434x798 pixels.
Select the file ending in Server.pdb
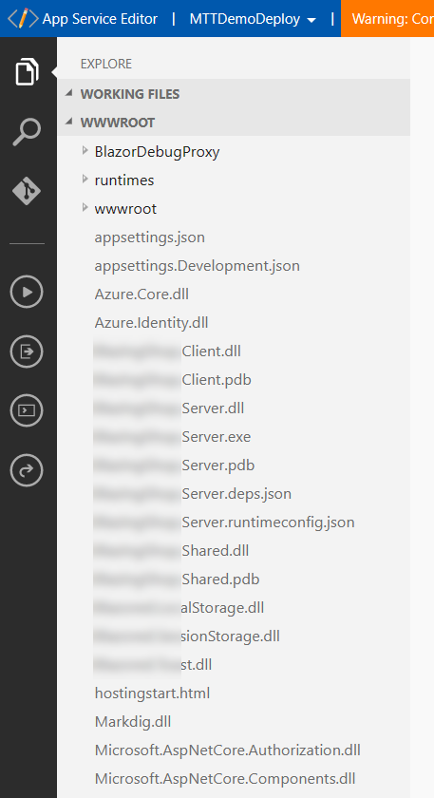174,465
